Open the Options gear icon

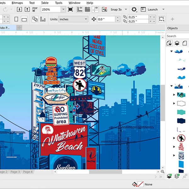(x=134, y=9)
